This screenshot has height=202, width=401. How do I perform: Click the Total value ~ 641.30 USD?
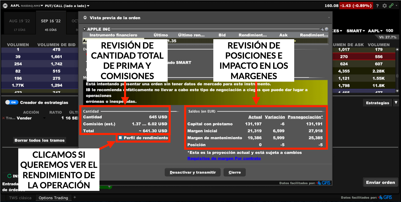(153, 131)
